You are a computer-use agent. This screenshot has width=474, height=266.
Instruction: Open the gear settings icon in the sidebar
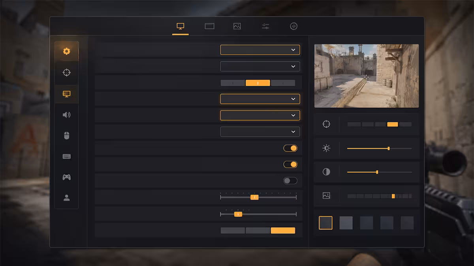point(66,51)
